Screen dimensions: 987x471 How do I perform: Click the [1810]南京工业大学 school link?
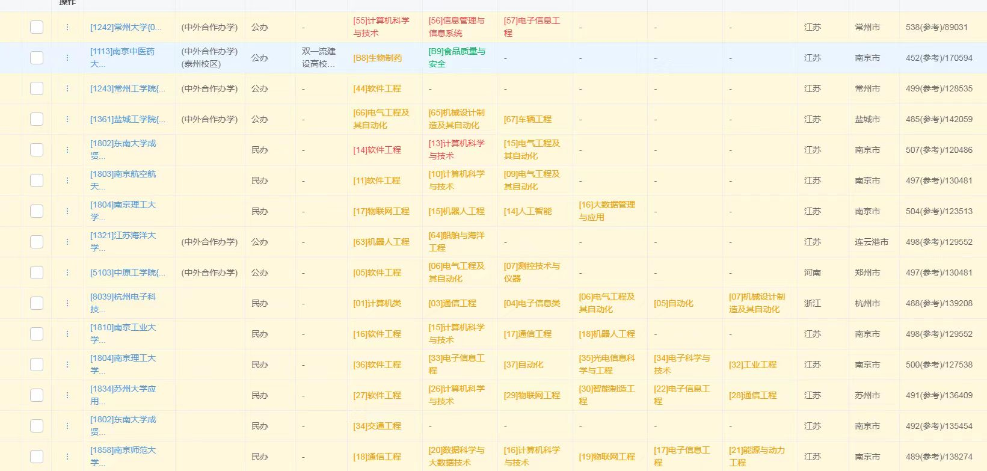click(123, 334)
